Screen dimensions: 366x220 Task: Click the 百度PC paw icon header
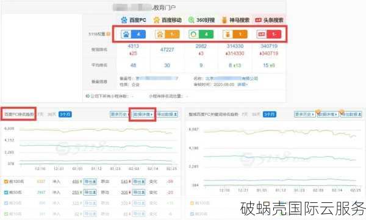[x=124, y=20]
